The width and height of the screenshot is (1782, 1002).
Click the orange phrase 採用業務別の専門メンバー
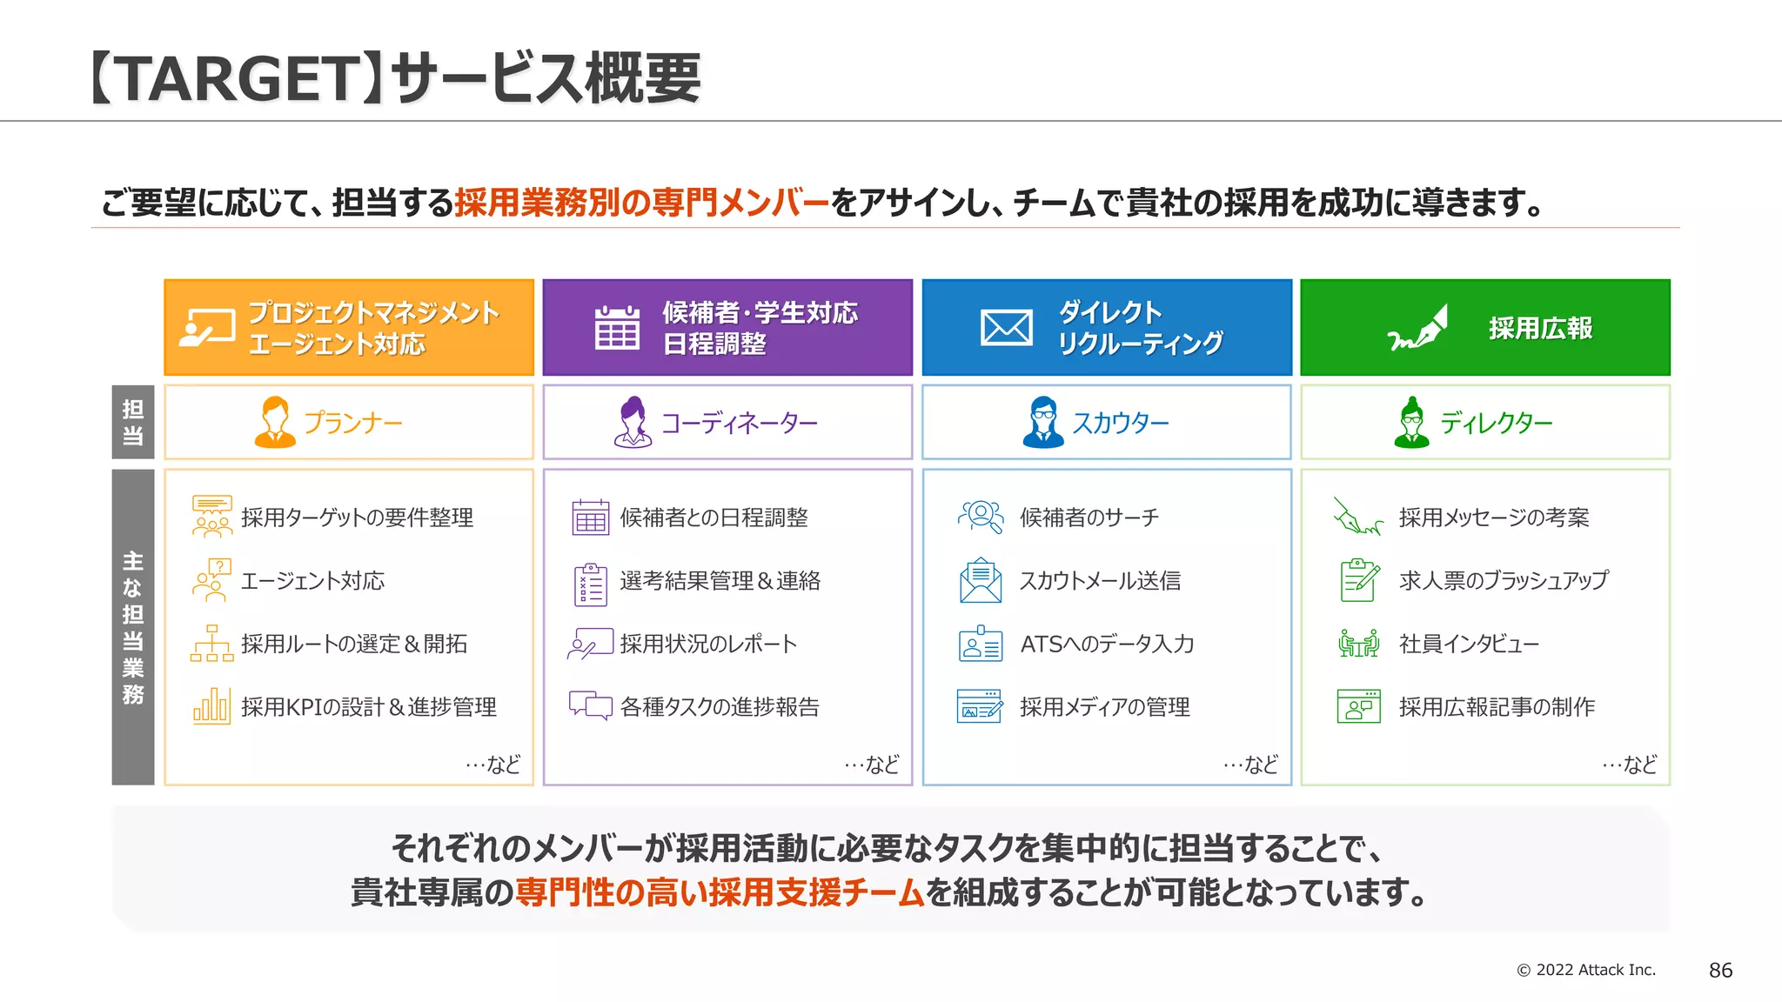tap(641, 202)
